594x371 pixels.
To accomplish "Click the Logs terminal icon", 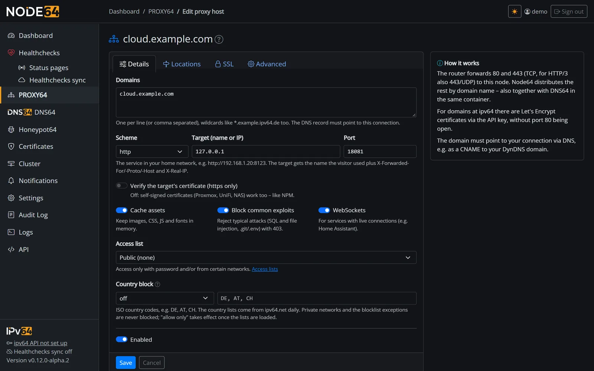I will point(11,232).
